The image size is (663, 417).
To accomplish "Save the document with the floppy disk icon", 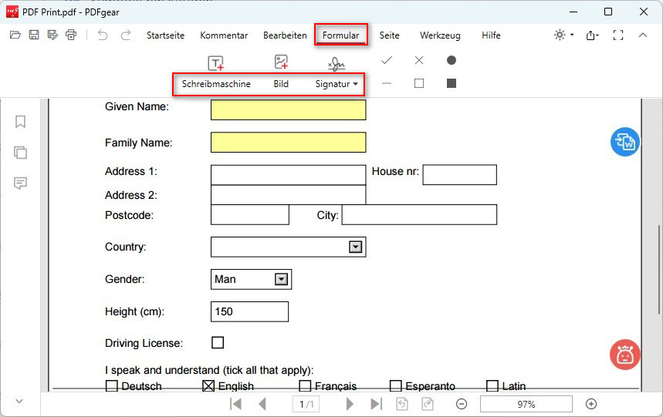I will coord(34,35).
